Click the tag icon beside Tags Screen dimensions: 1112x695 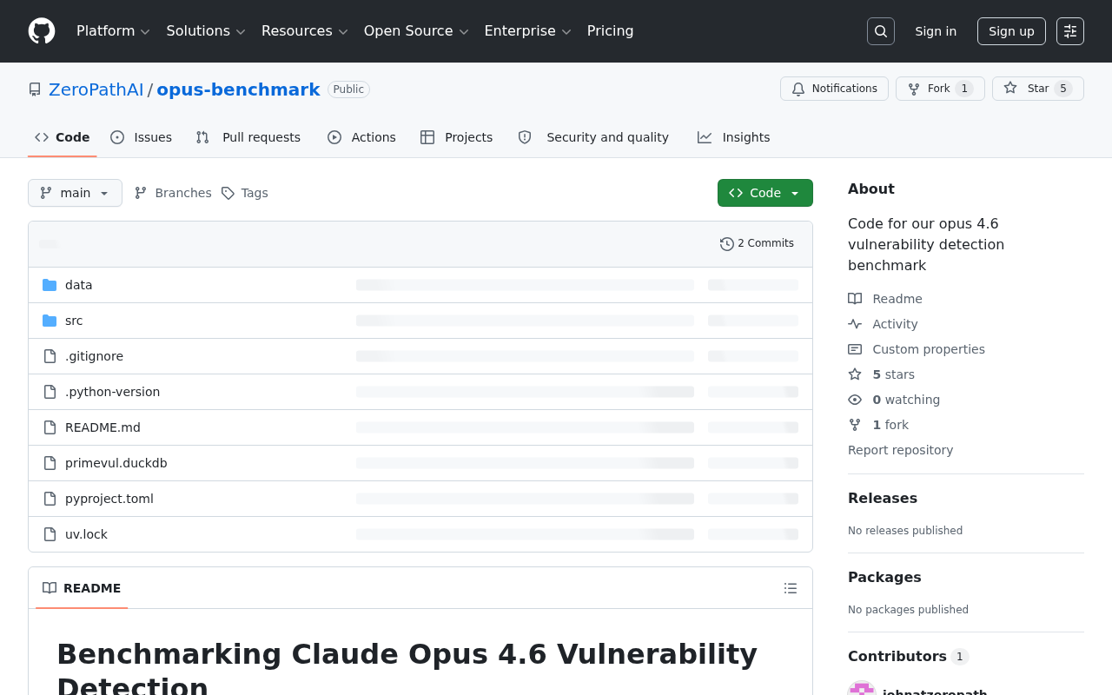pyautogui.click(x=228, y=193)
